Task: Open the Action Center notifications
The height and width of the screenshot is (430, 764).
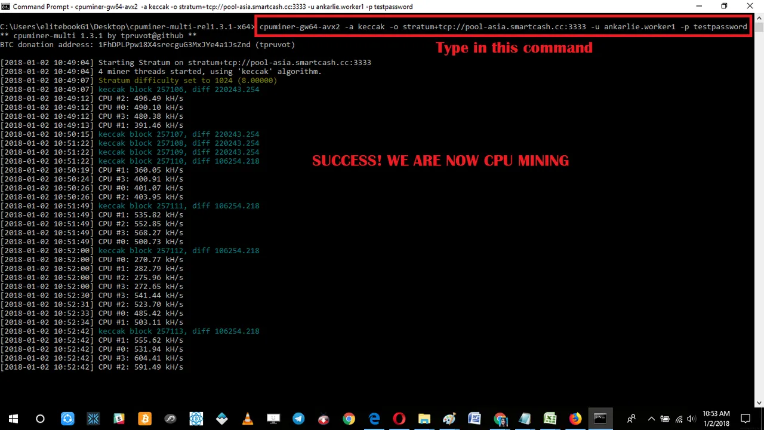Action: pos(745,419)
